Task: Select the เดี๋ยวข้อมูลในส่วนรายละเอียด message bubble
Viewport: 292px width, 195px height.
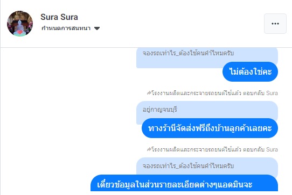Action: (184, 183)
